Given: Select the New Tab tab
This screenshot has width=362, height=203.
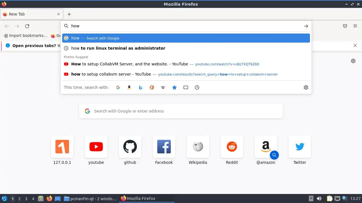Looking at the screenshot, I should [x=32, y=14].
